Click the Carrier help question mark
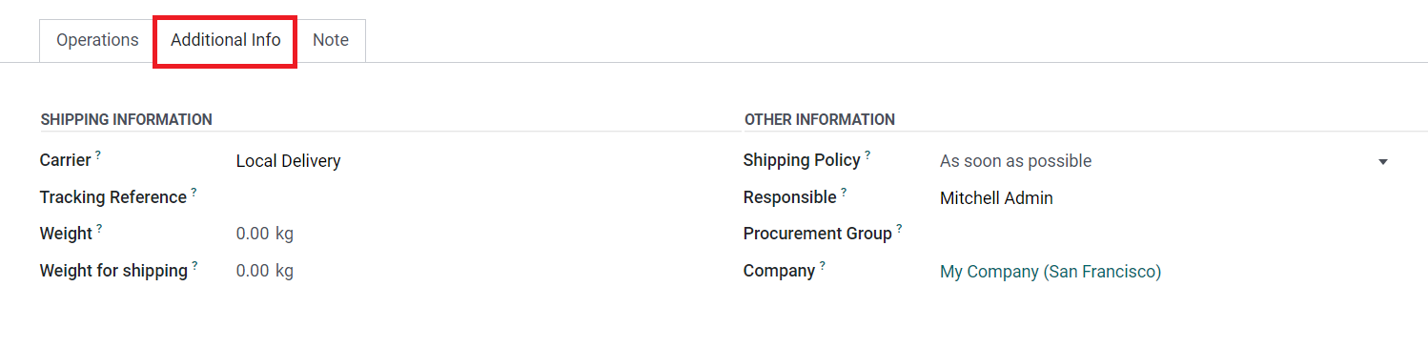This screenshot has width=1428, height=348. (98, 154)
